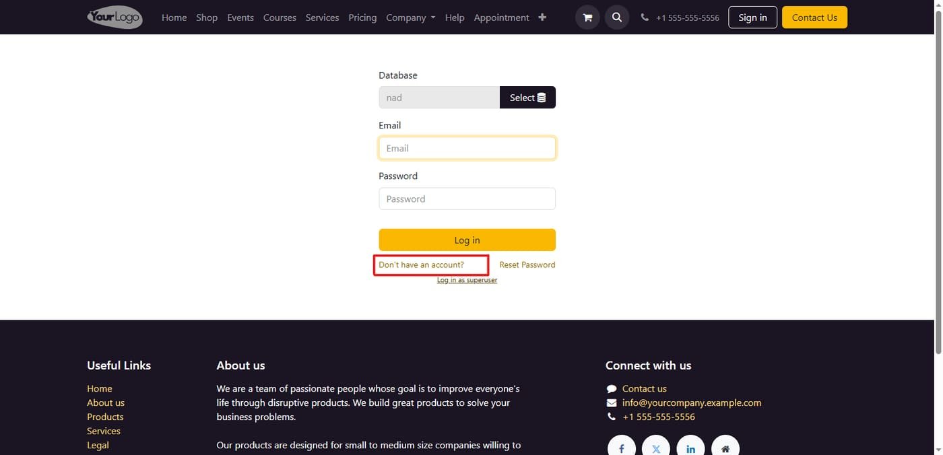The height and width of the screenshot is (455, 943).
Task: Open Services in the top navigation
Action: [322, 17]
